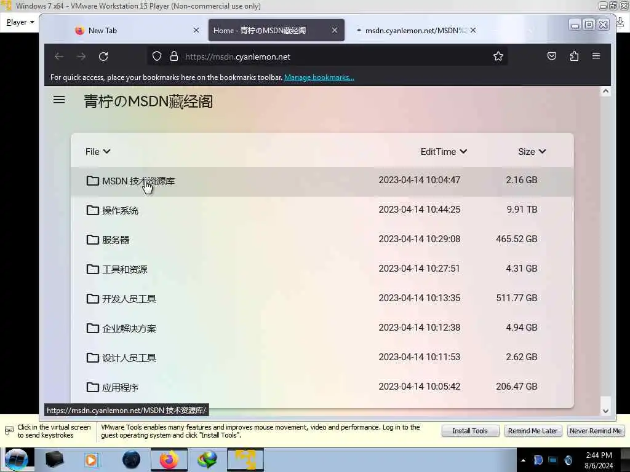The width and height of the screenshot is (630, 472).
Task: Open the 应用程序 folder name
Action: (120, 387)
